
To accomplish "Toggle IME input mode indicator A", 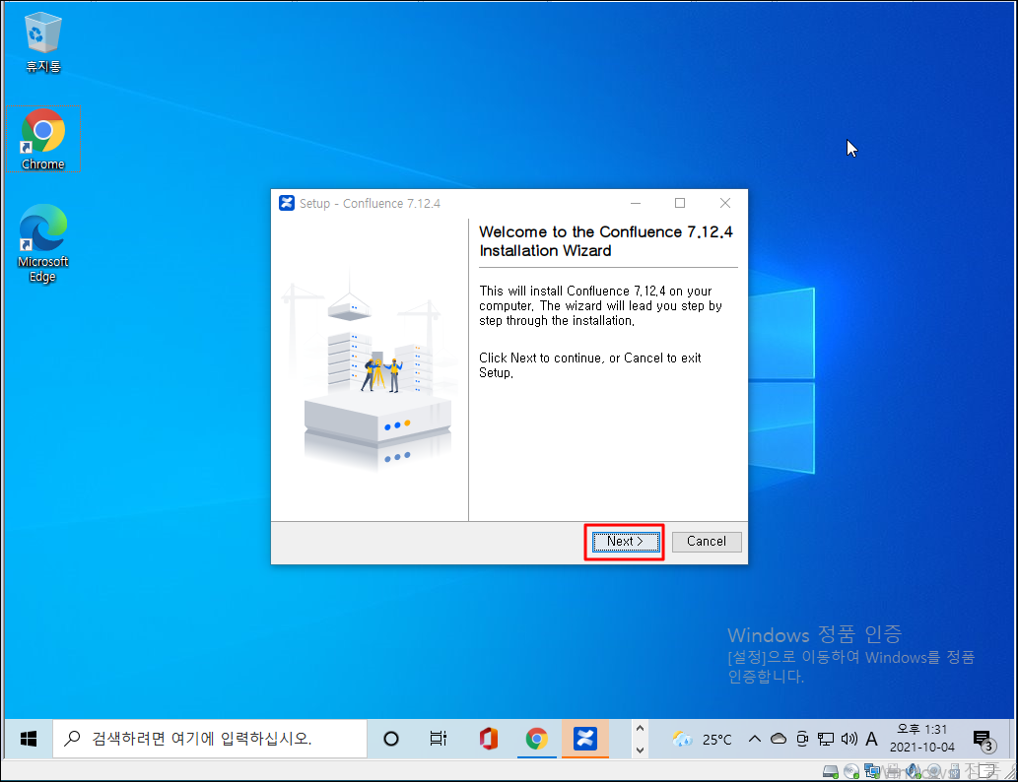I will point(872,739).
